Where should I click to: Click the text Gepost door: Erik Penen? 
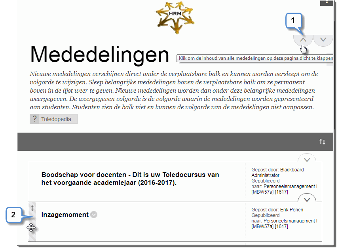[277, 210]
